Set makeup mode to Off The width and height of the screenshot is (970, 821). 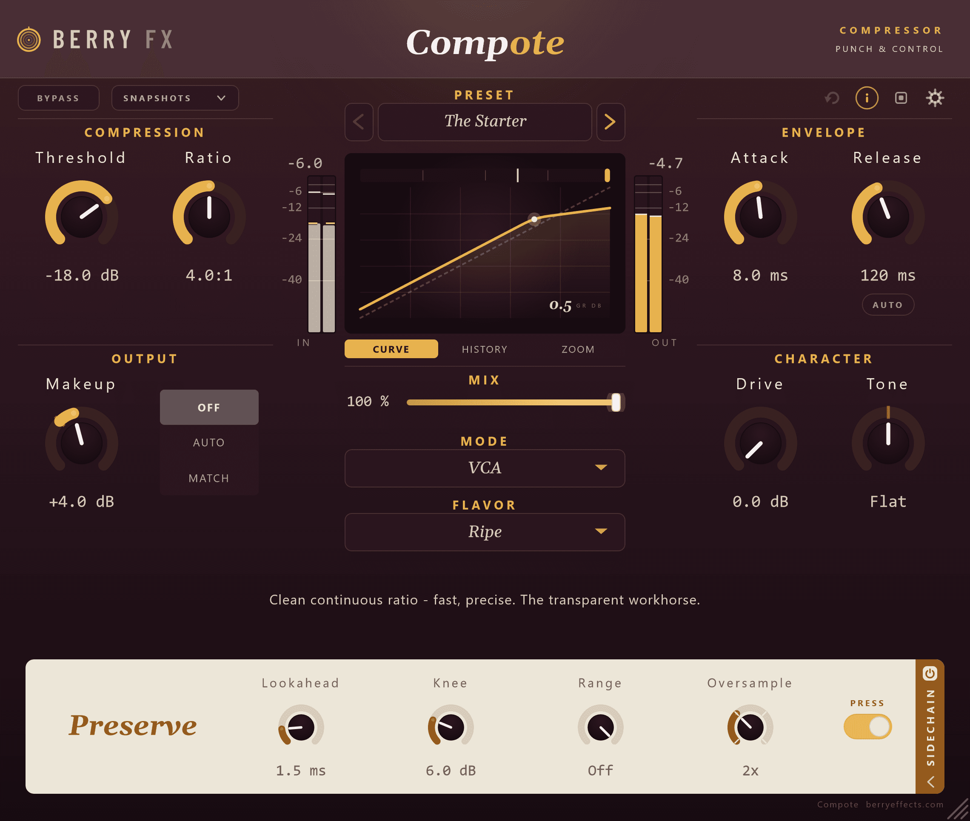209,407
